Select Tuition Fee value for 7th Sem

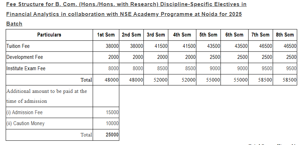coord(266,46)
